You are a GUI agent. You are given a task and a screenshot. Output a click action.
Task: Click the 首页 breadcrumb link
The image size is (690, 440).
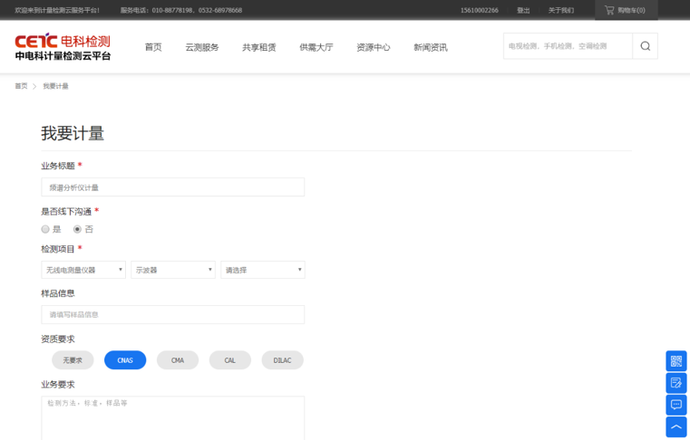pos(21,86)
